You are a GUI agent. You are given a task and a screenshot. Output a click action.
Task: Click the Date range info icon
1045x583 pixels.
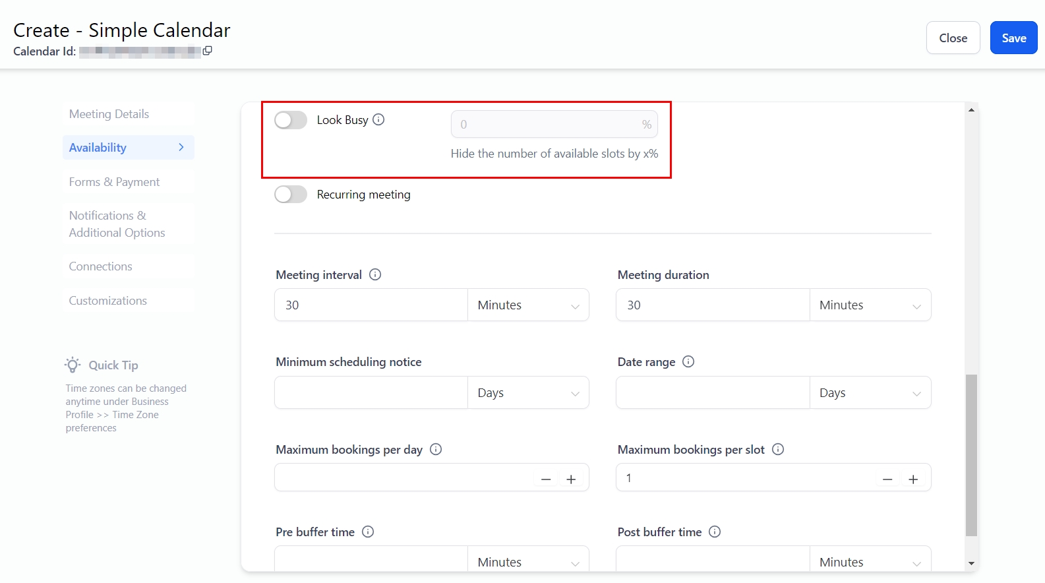(688, 361)
